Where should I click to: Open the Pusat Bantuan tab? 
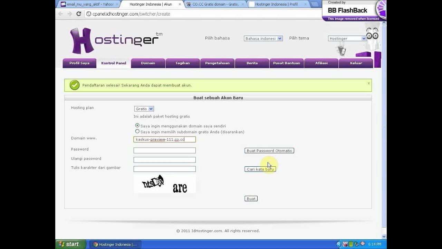coord(287,63)
